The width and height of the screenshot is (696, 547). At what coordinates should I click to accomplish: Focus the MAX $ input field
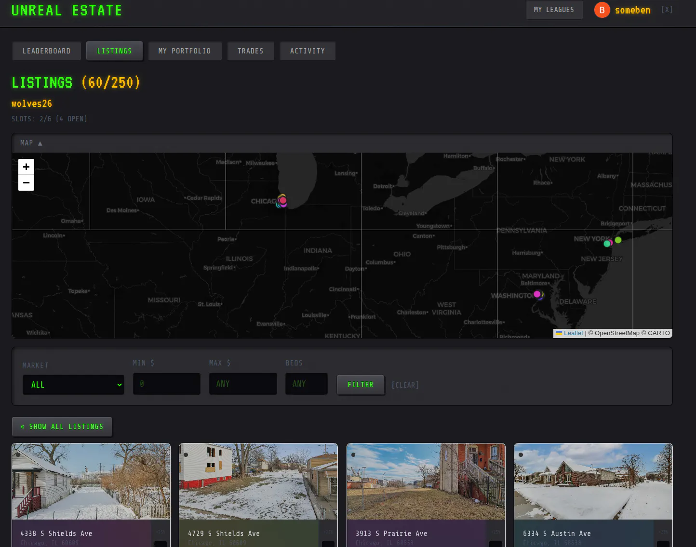click(x=243, y=384)
